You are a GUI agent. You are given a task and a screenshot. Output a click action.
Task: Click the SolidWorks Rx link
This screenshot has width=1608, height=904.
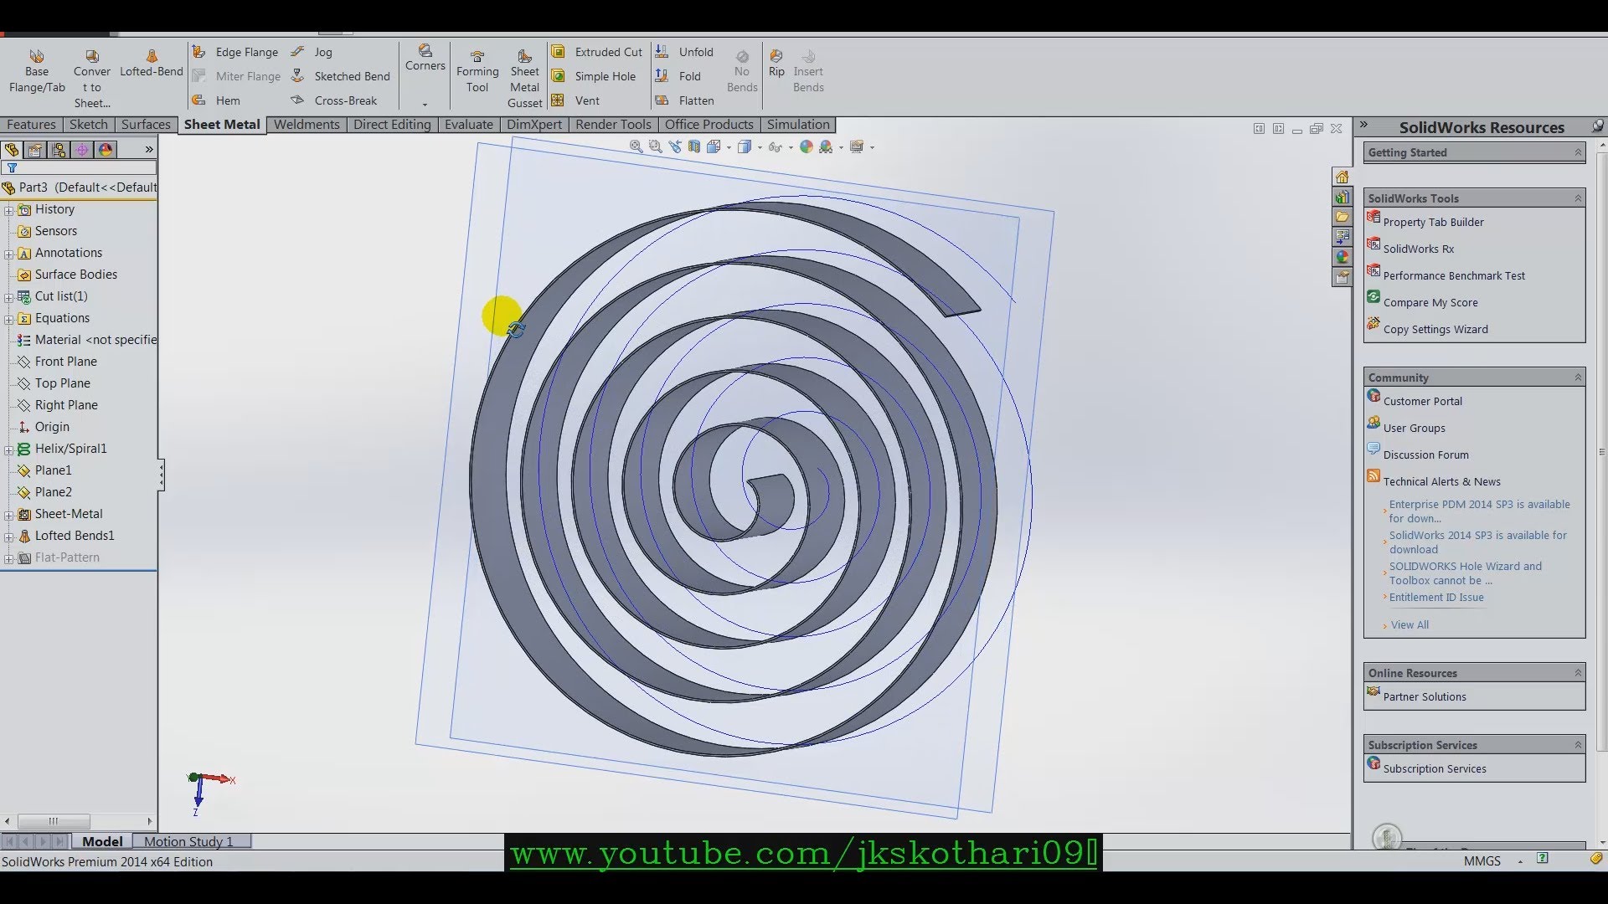pos(1418,249)
